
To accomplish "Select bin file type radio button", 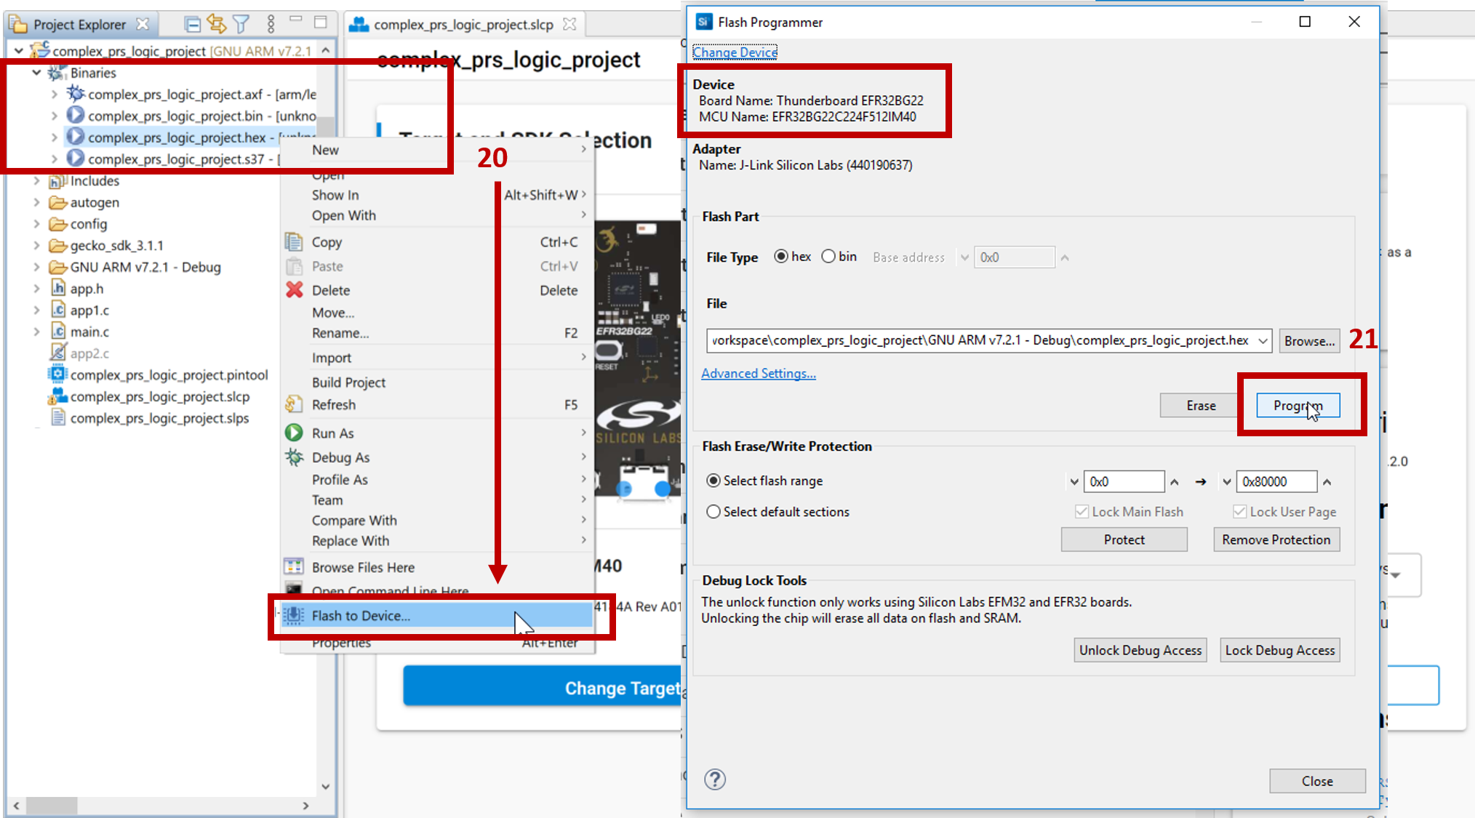I will [826, 257].
